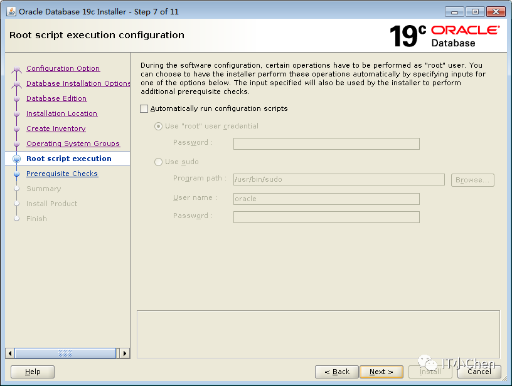The image size is (512, 386).
Task: Select the current Root script execution step
Action: (69, 159)
